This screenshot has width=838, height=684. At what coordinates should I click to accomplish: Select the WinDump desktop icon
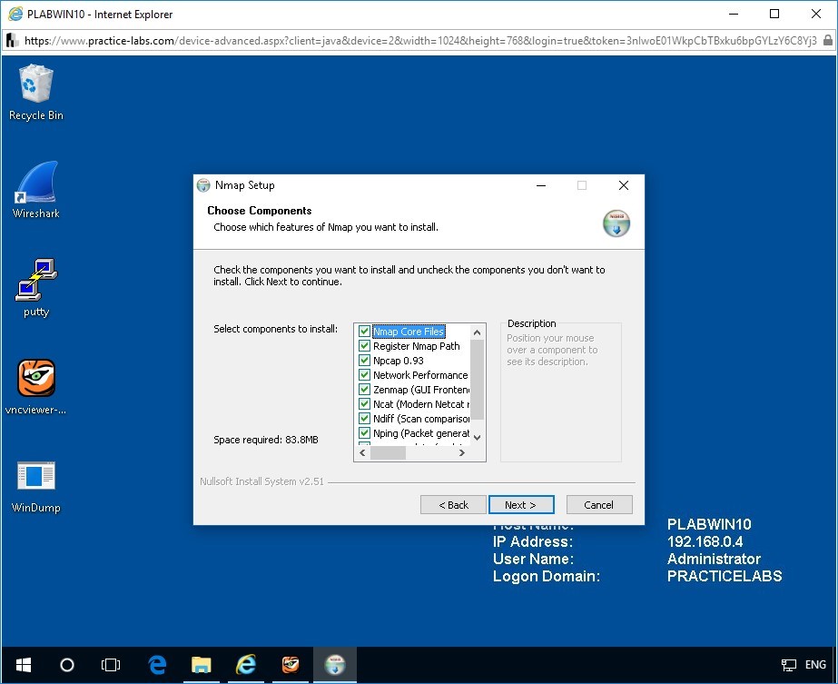pyautogui.click(x=35, y=486)
